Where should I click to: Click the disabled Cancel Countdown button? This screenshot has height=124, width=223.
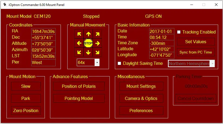(196, 98)
